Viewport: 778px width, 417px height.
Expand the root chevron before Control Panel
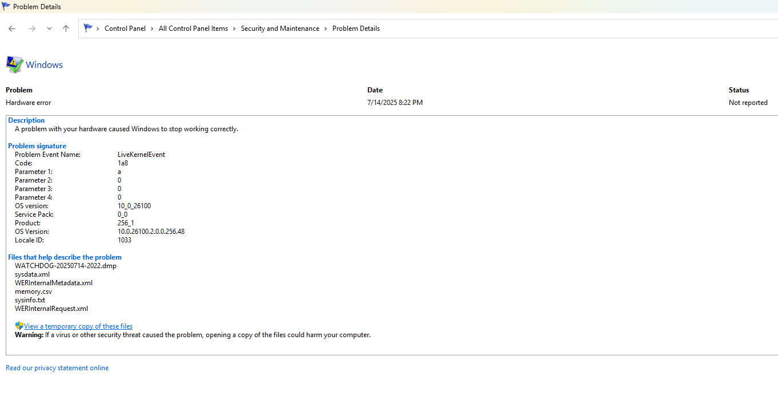click(x=98, y=29)
